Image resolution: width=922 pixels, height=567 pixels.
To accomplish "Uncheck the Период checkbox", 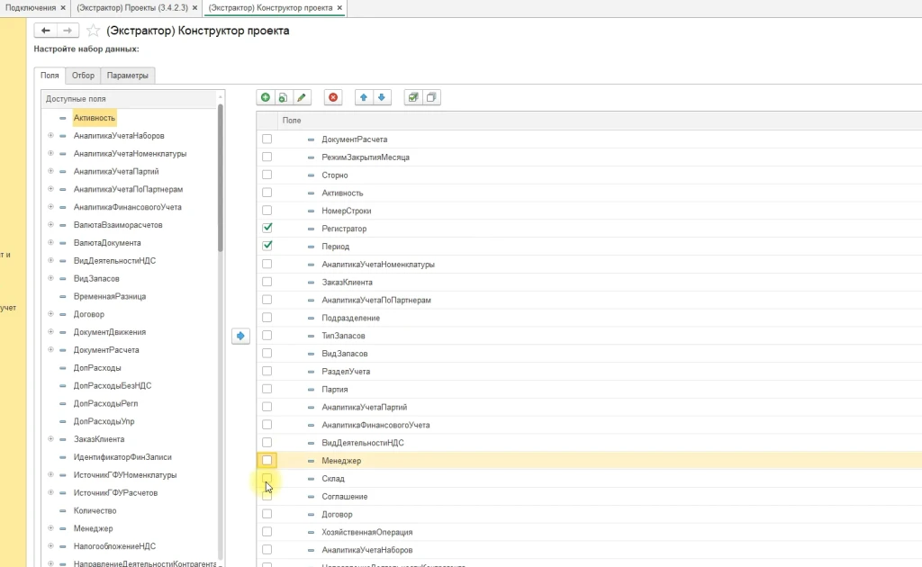I will click(x=267, y=246).
